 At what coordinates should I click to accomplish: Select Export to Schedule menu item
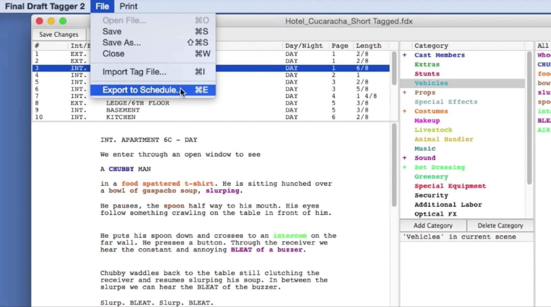[153, 90]
